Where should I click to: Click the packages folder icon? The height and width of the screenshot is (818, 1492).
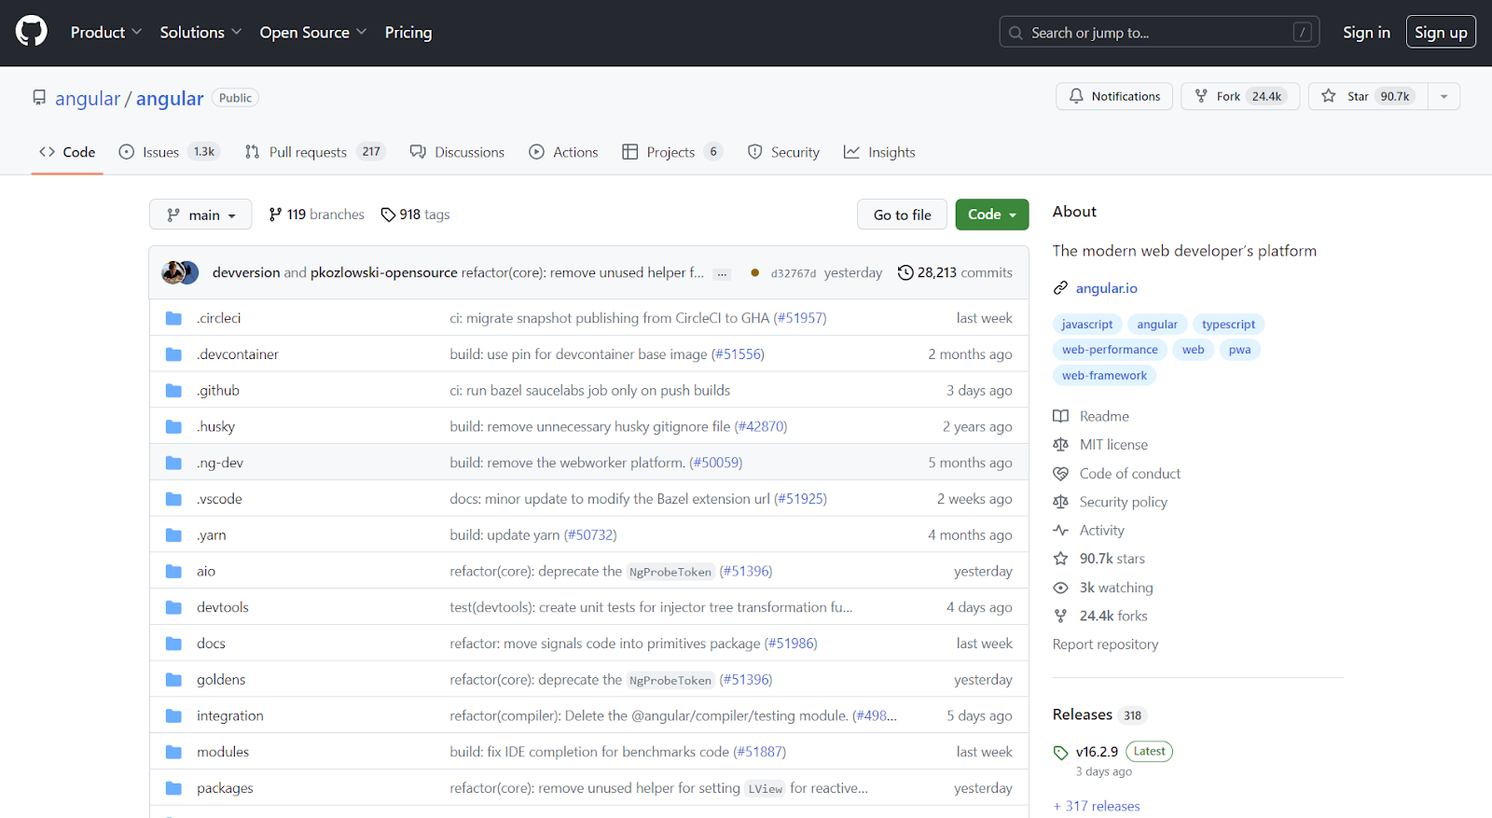(173, 788)
